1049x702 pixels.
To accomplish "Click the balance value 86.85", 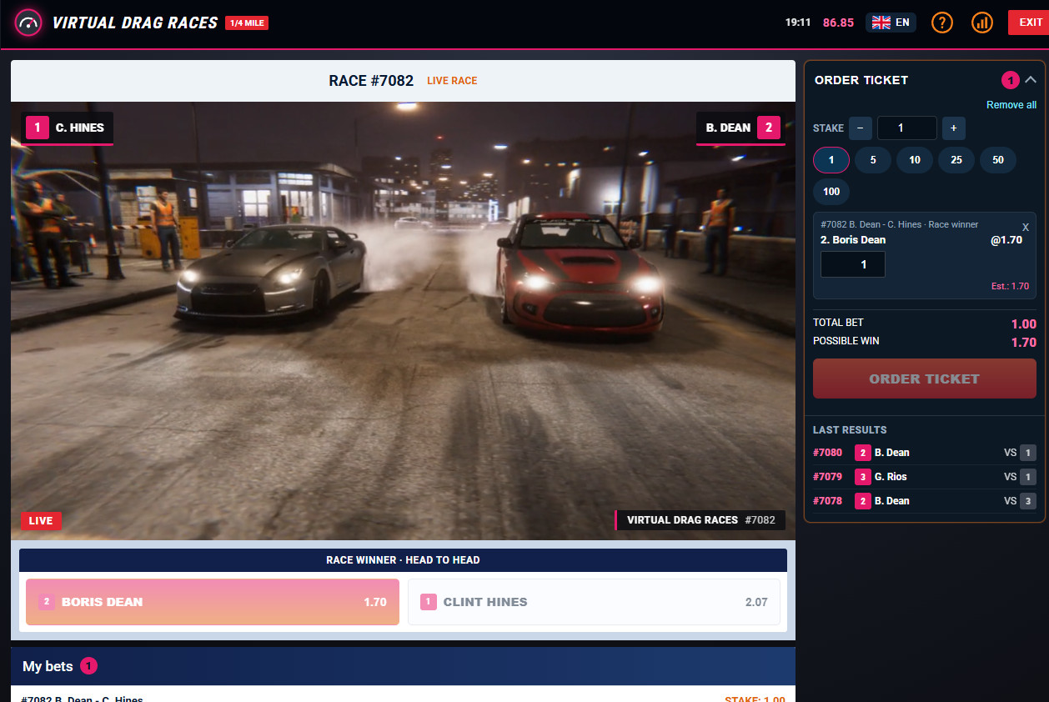I will (x=838, y=23).
